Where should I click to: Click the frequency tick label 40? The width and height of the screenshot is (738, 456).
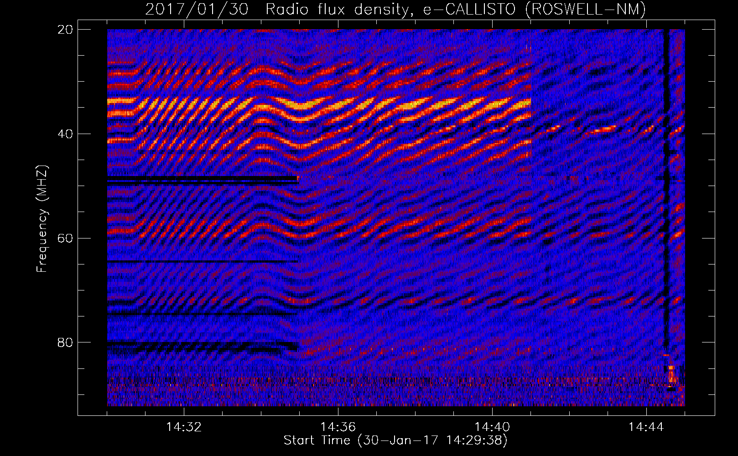coord(66,134)
